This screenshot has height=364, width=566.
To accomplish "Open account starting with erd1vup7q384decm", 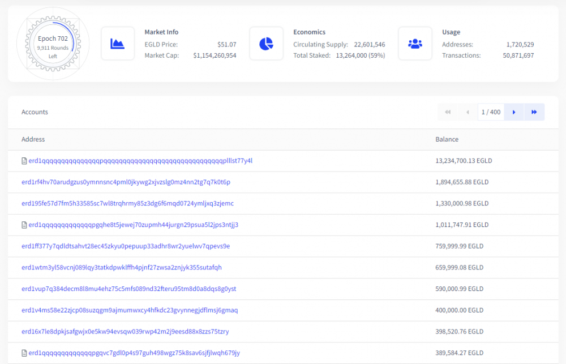I will click(128, 289).
